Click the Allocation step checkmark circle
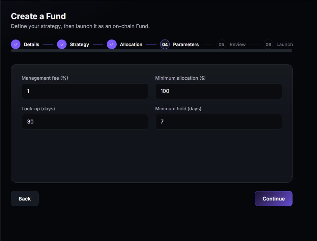The image size is (317, 241). (x=112, y=44)
